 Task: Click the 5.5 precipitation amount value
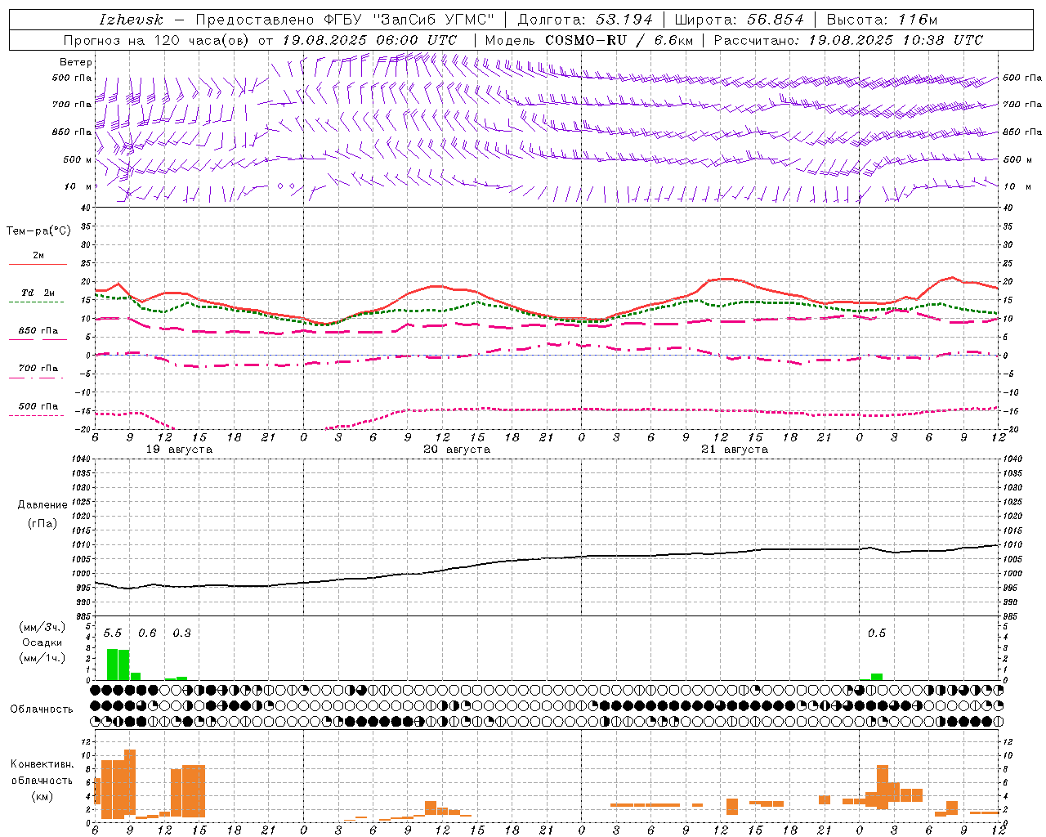point(113,633)
